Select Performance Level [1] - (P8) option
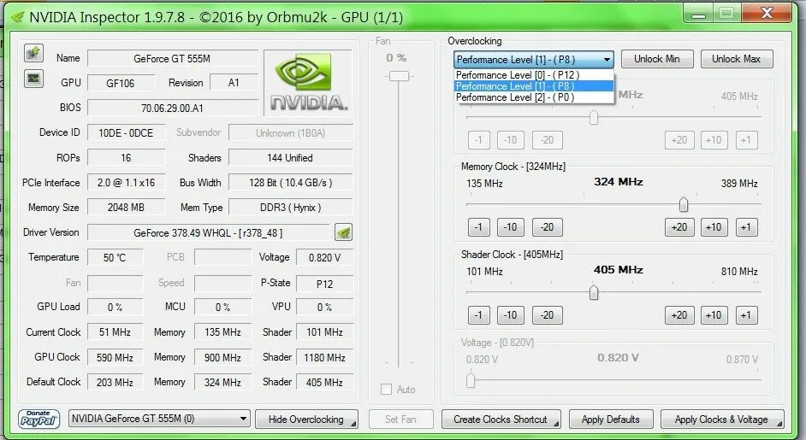Image resolution: width=806 pixels, height=440 pixels. pos(534,86)
